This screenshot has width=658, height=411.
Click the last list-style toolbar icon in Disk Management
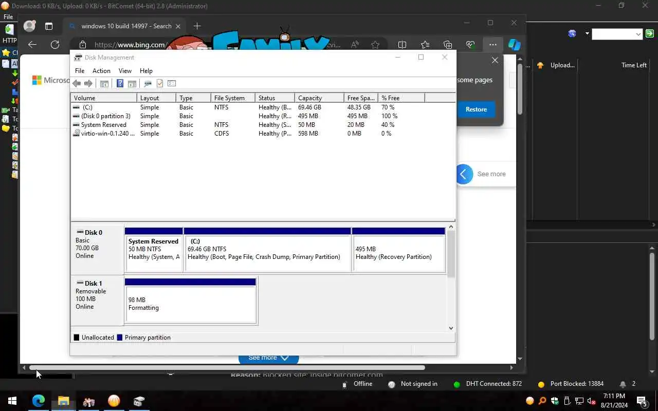[x=172, y=84]
